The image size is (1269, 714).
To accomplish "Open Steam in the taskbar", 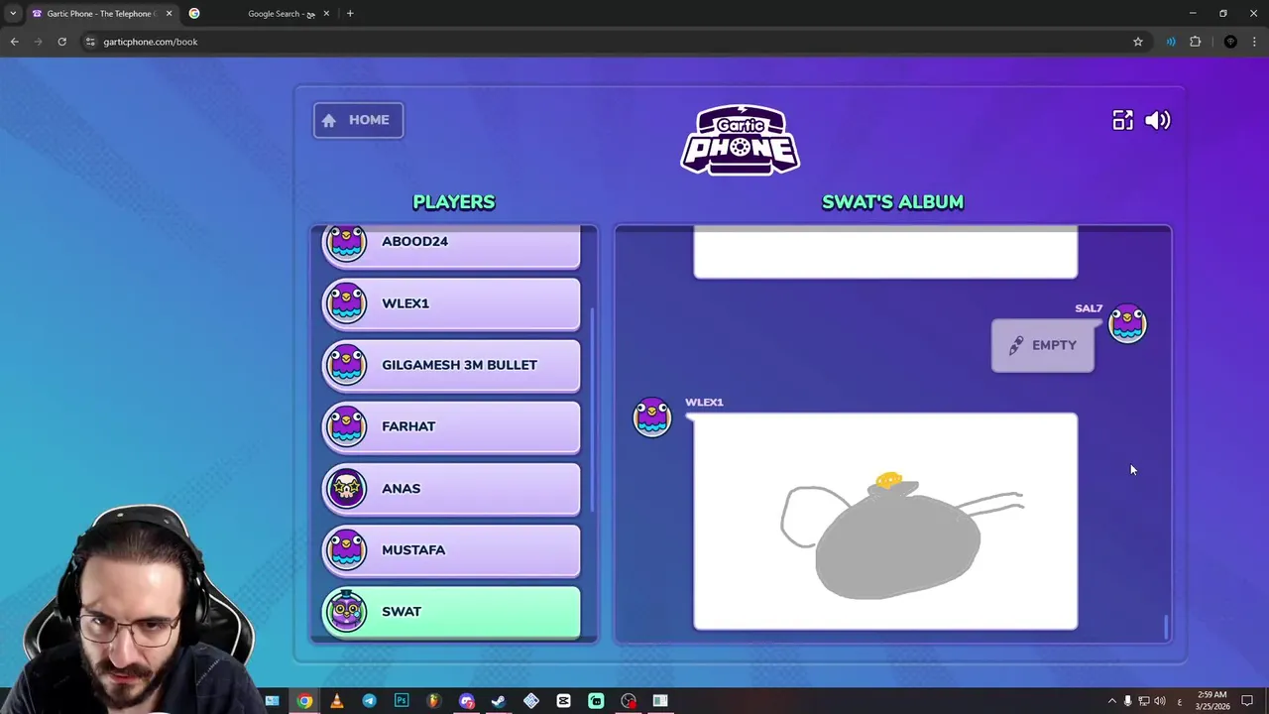I will coord(499,701).
